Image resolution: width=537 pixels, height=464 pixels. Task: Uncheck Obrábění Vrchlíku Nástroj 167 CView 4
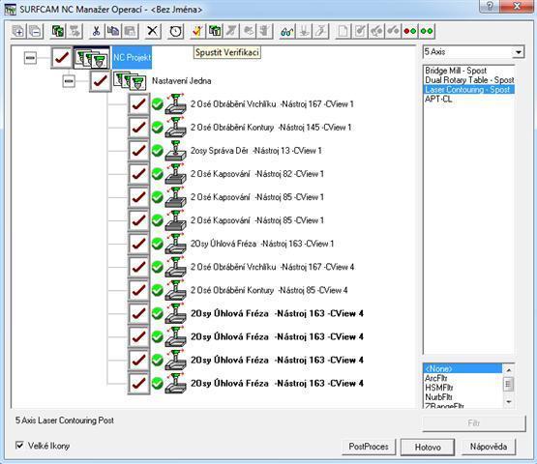point(138,267)
